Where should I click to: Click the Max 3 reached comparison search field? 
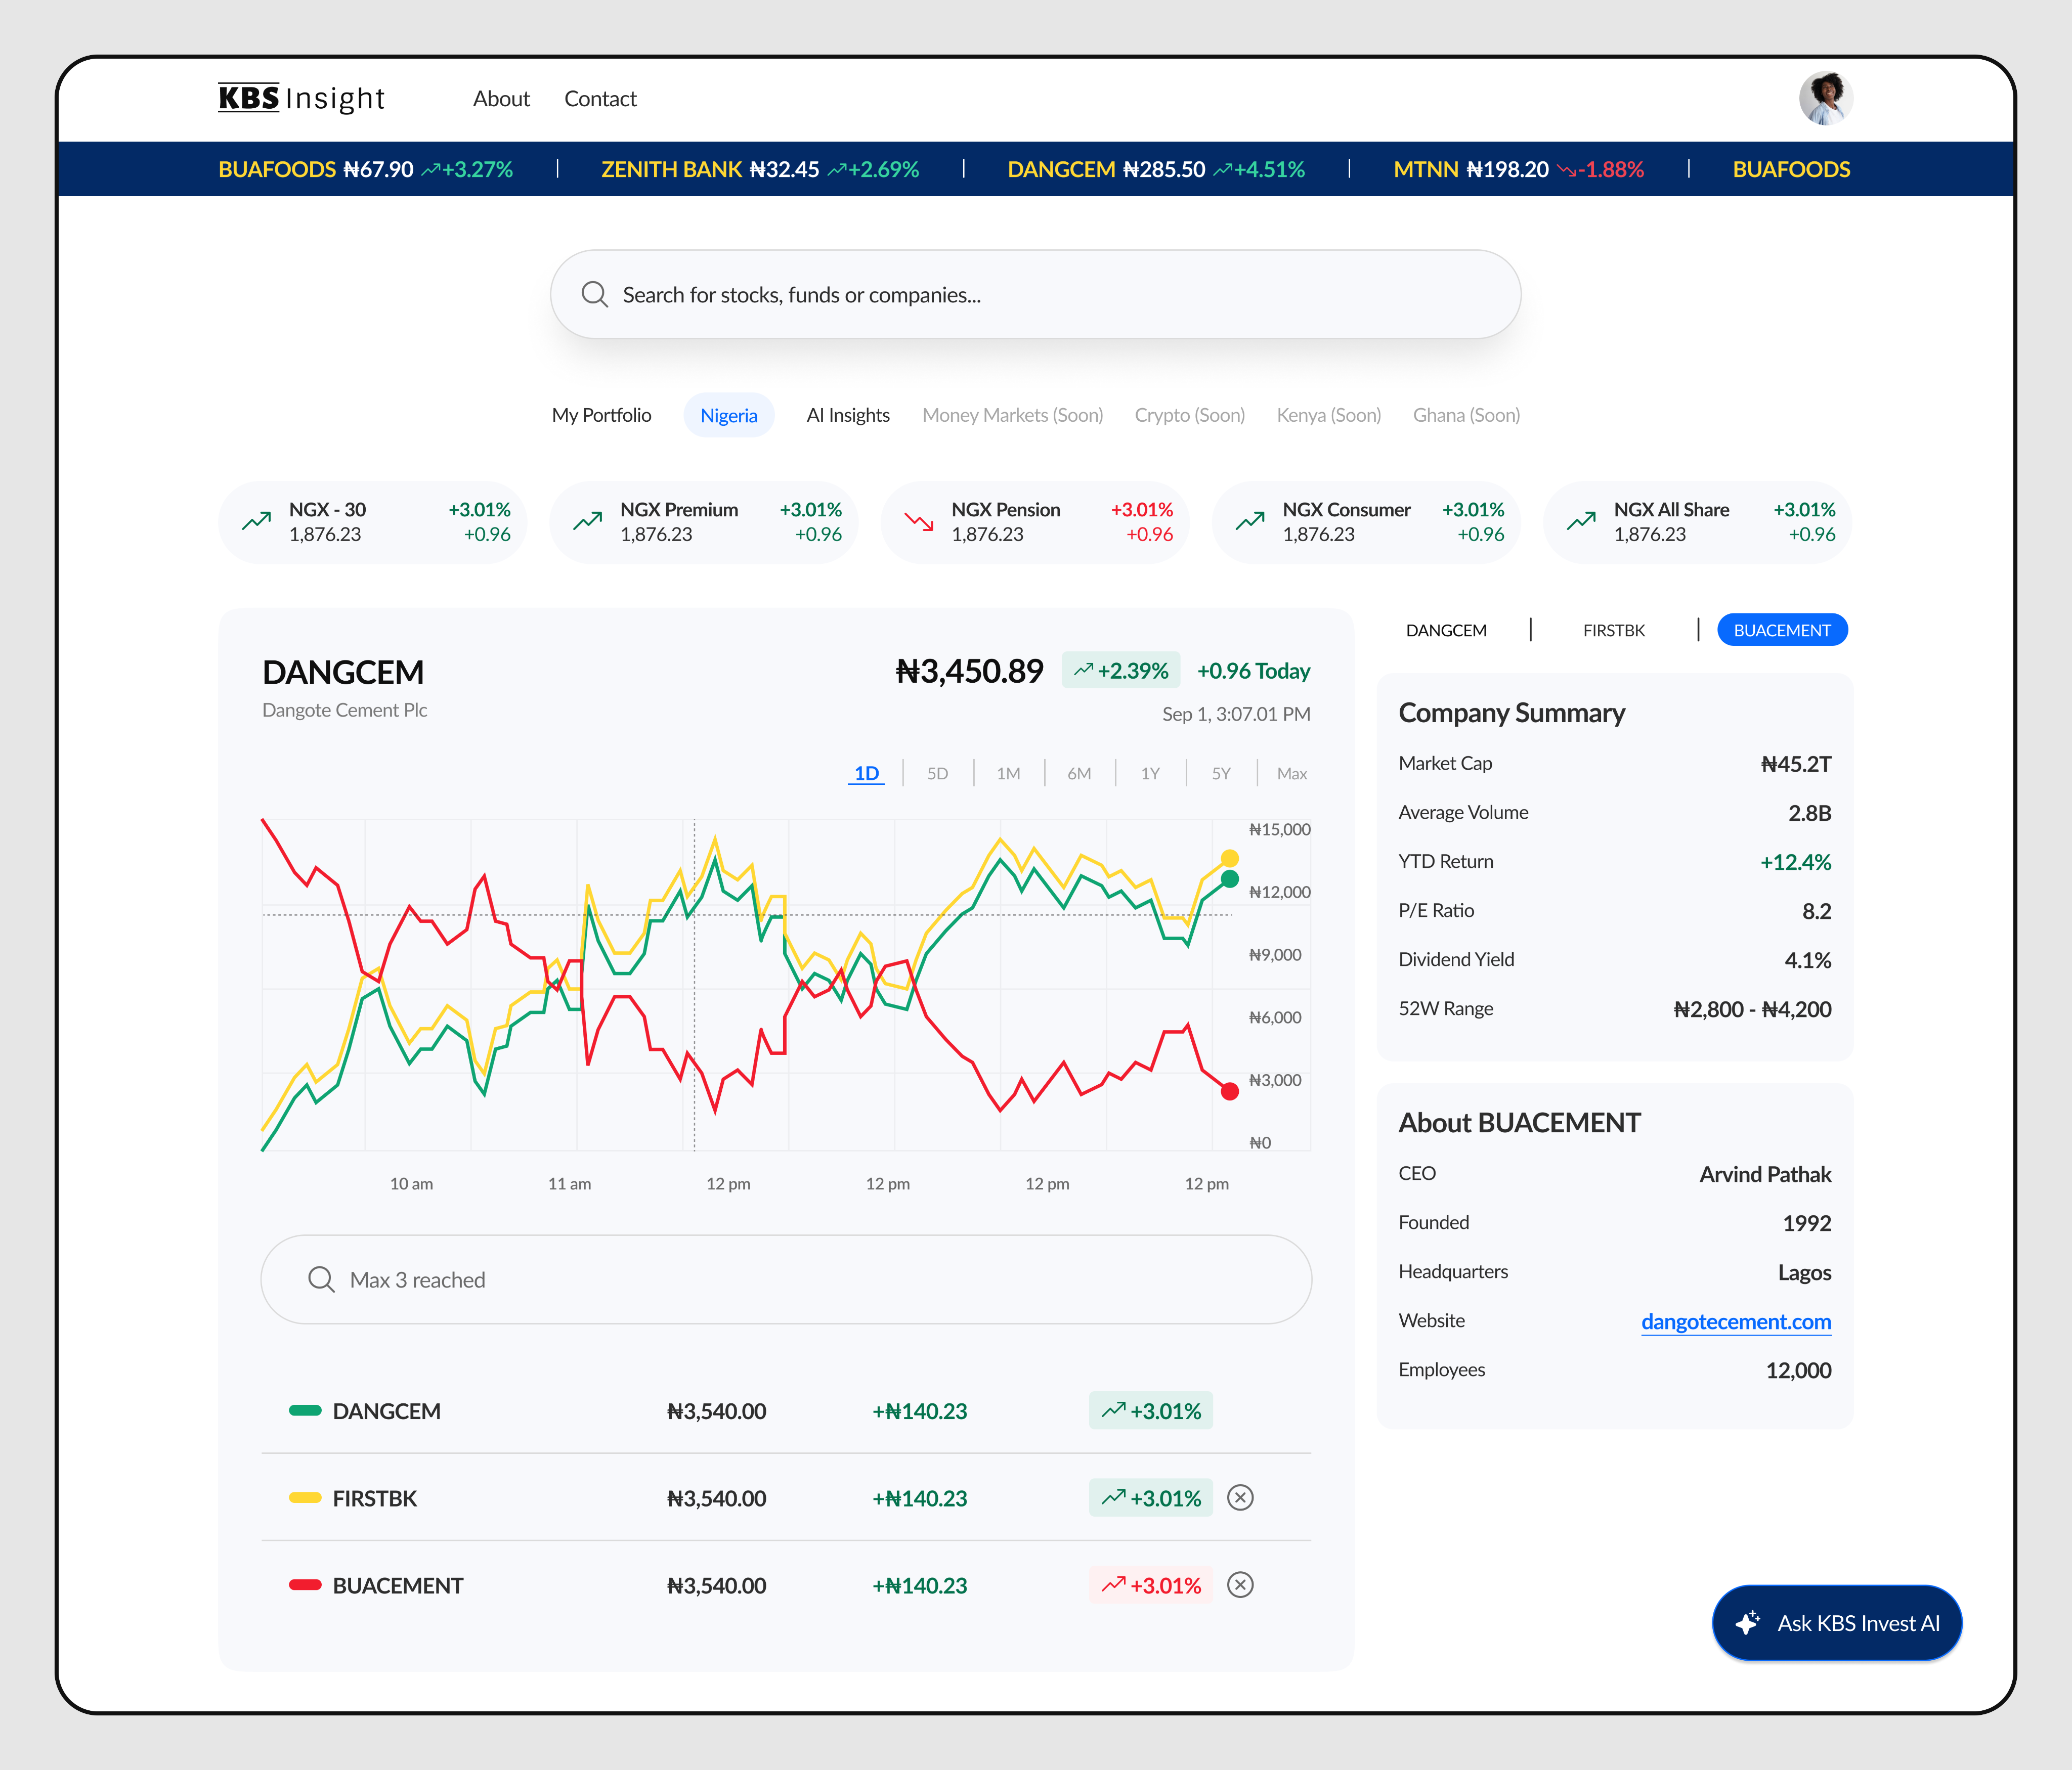785,1279
